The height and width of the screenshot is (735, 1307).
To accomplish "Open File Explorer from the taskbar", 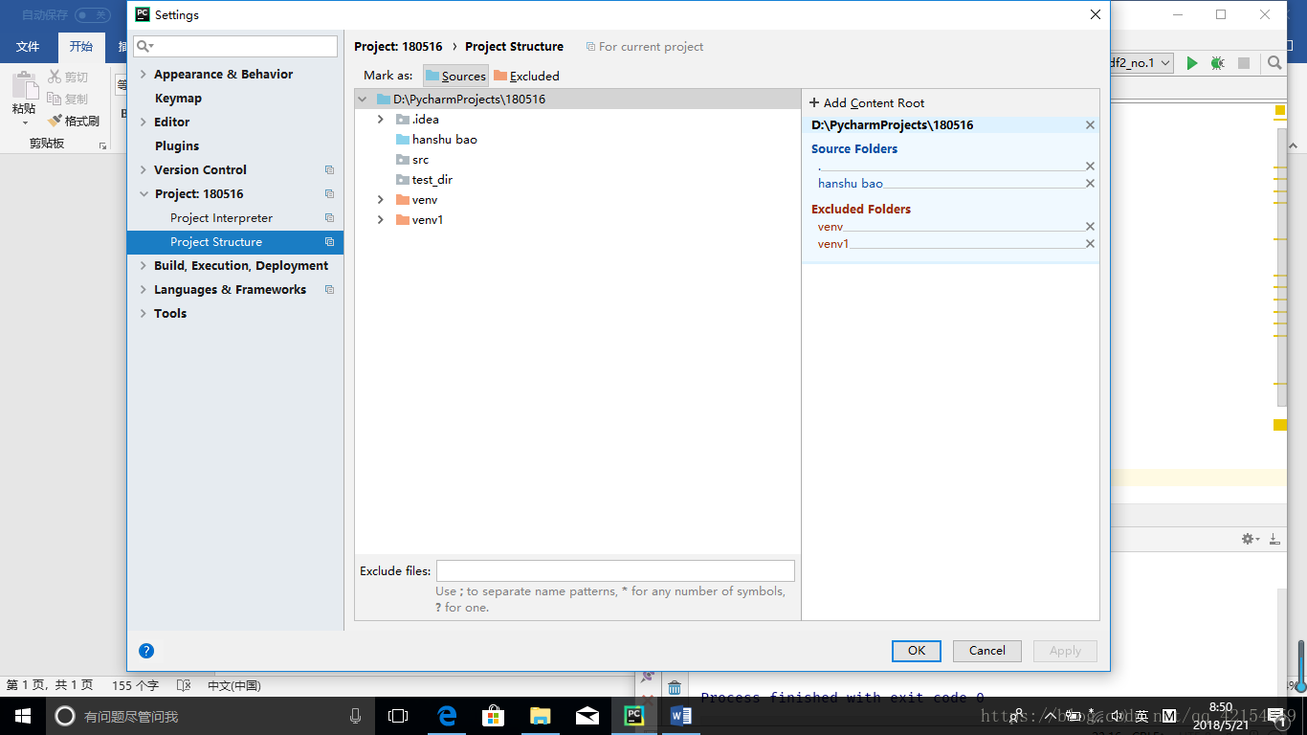I will 541,716.
